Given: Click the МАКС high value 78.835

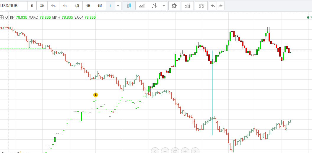Looking at the screenshot, I should (x=45, y=17).
